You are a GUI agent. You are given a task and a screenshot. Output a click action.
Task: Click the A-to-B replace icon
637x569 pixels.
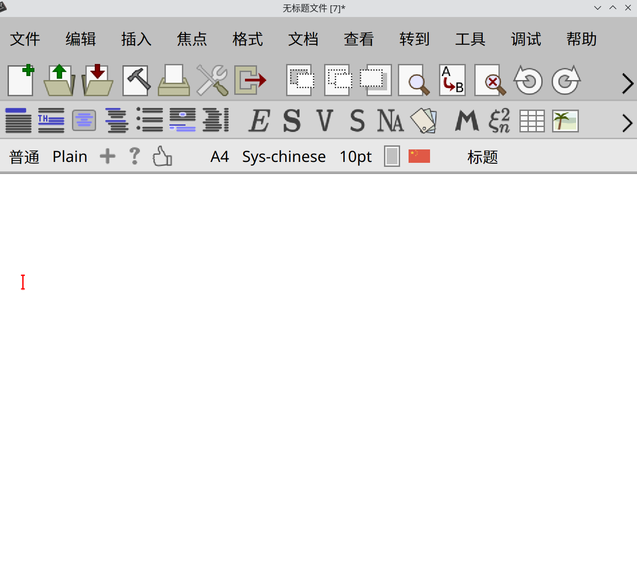[452, 81]
